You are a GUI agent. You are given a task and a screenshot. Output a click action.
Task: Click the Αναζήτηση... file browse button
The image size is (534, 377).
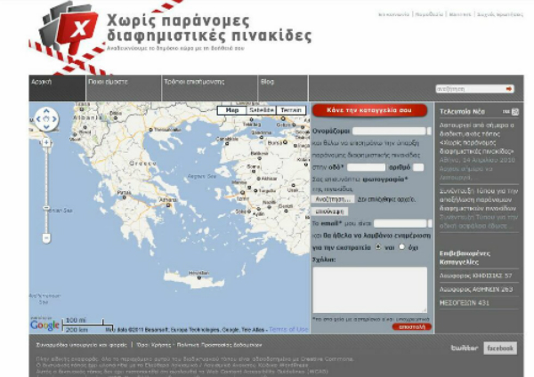click(x=333, y=199)
